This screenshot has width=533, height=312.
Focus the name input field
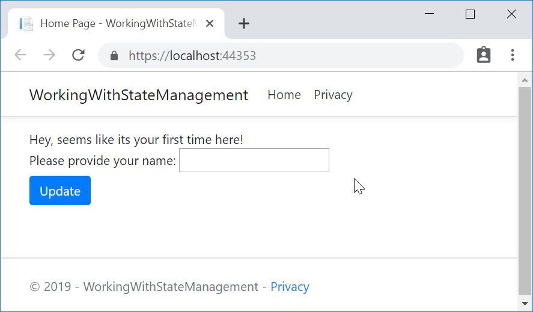(x=254, y=160)
